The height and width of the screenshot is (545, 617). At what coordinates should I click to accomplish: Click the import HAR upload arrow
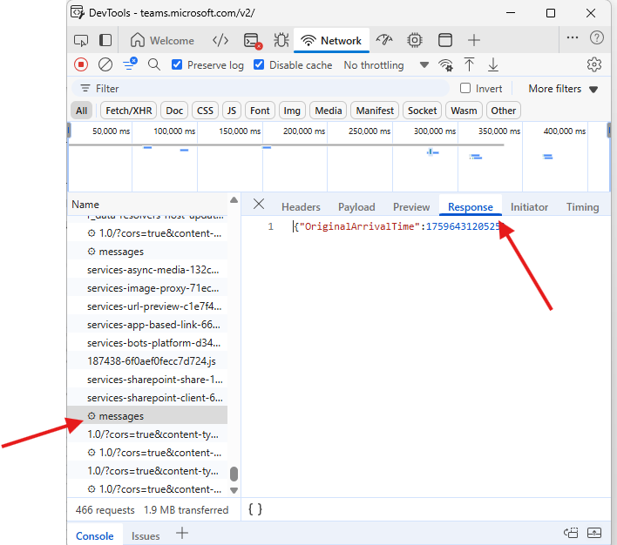(x=469, y=64)
